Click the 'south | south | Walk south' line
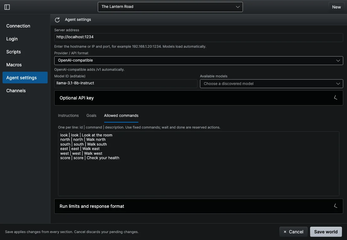The height and width of the screenshot is (240, 347). pos(83,144)
